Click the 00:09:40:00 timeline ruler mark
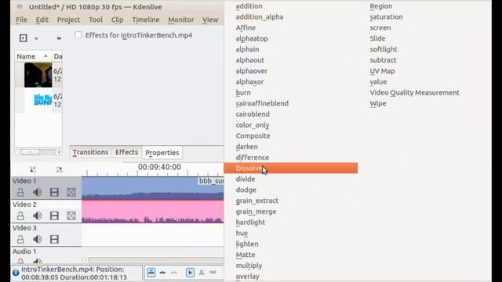Viewport: 502px width, 282px height. [x=159, y=167]
